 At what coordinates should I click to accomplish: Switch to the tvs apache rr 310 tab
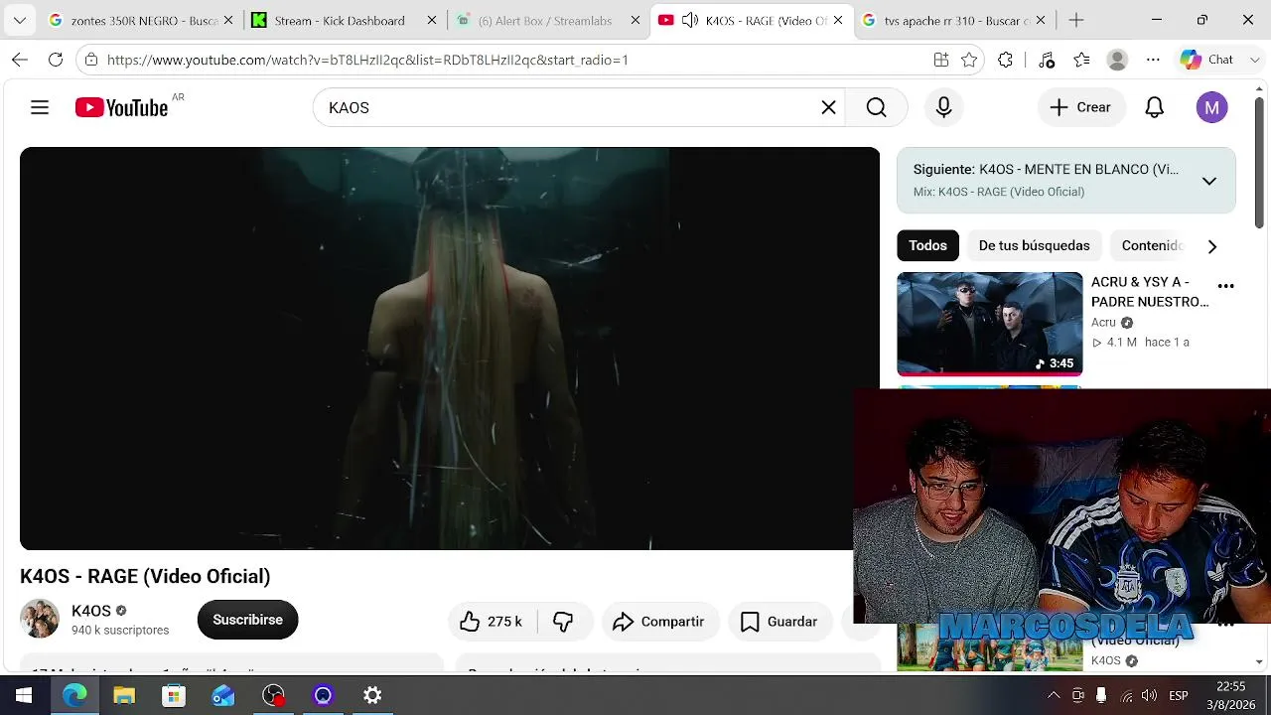(x=954, y=20)
